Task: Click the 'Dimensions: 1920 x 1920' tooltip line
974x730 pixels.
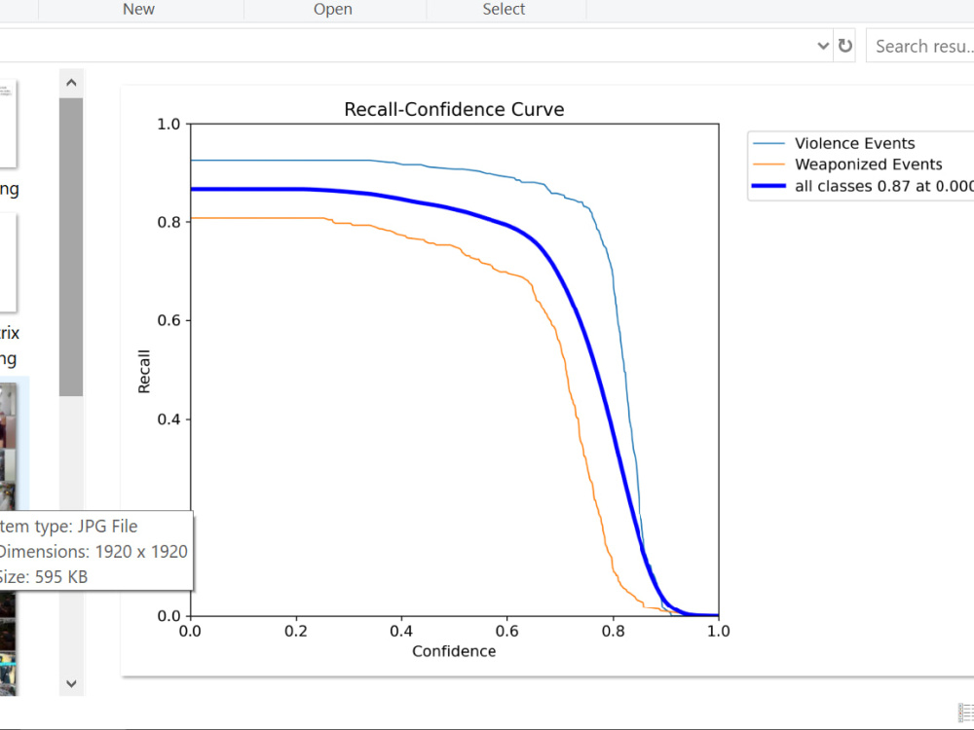Action: [93, 552]
